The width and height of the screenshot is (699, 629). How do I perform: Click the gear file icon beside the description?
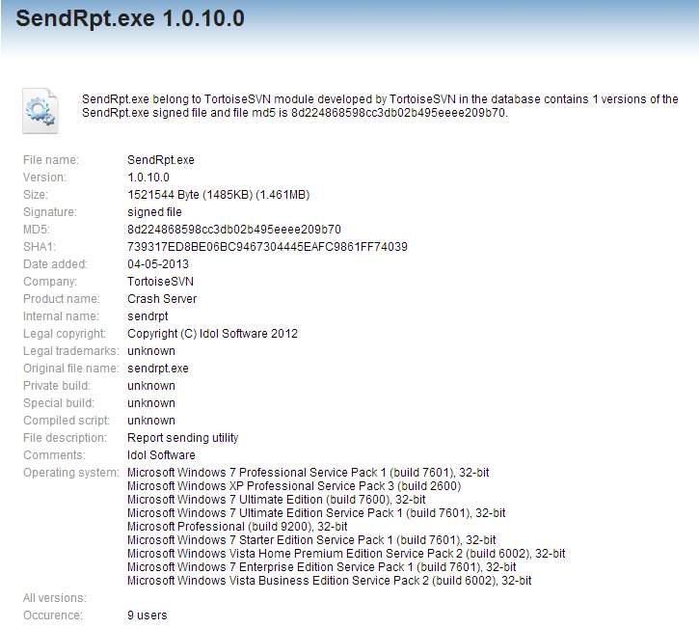40,111
